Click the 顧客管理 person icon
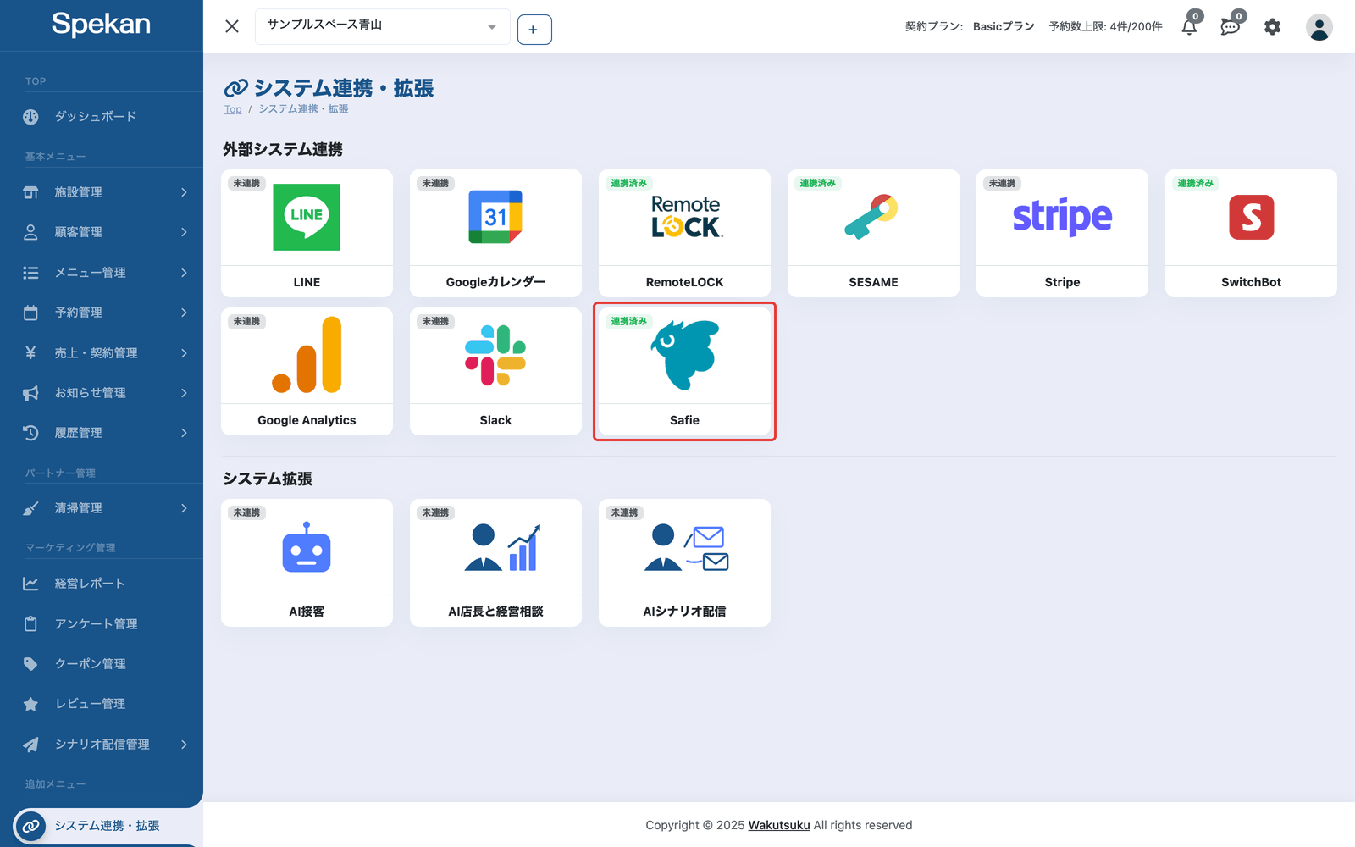 pos(30,232)
